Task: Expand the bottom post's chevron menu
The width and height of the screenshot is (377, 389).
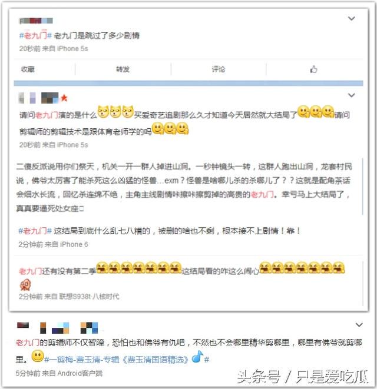Action: tap(359, 324)
